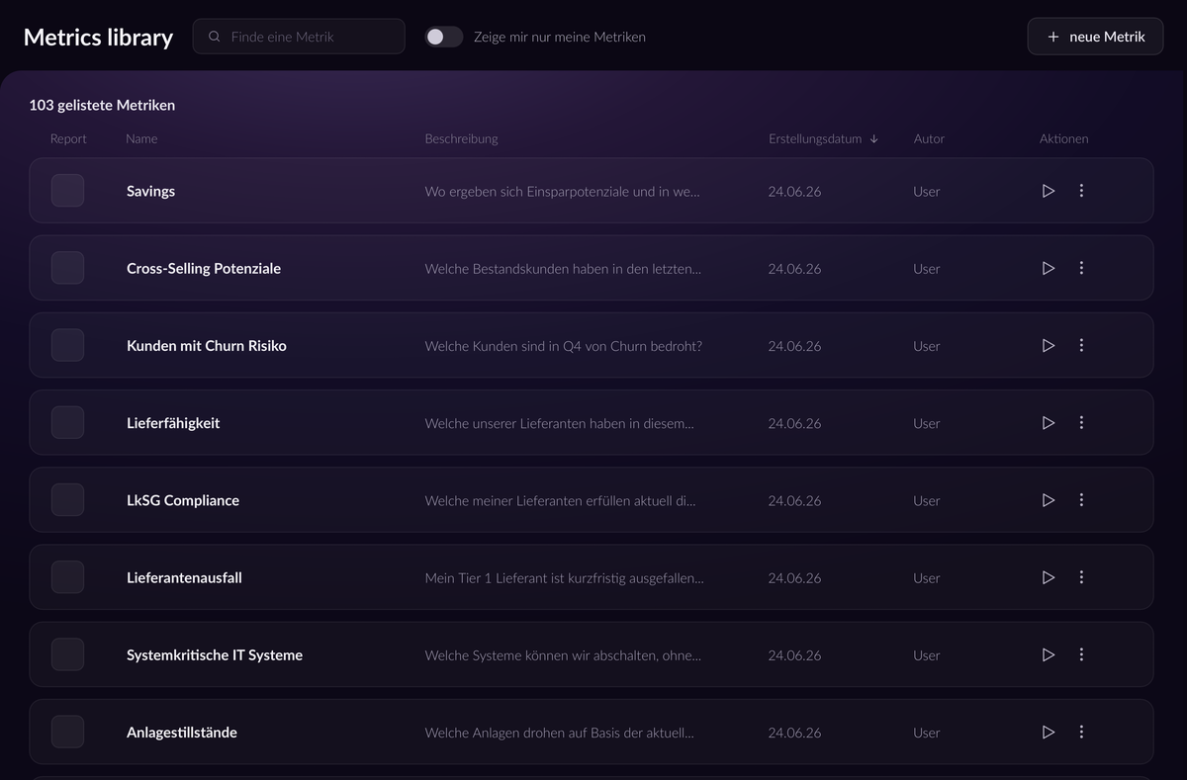Check the Report box for Anlagestillstände
Viewport: 1187px width, 780px height.
click(x=67, y=732)
